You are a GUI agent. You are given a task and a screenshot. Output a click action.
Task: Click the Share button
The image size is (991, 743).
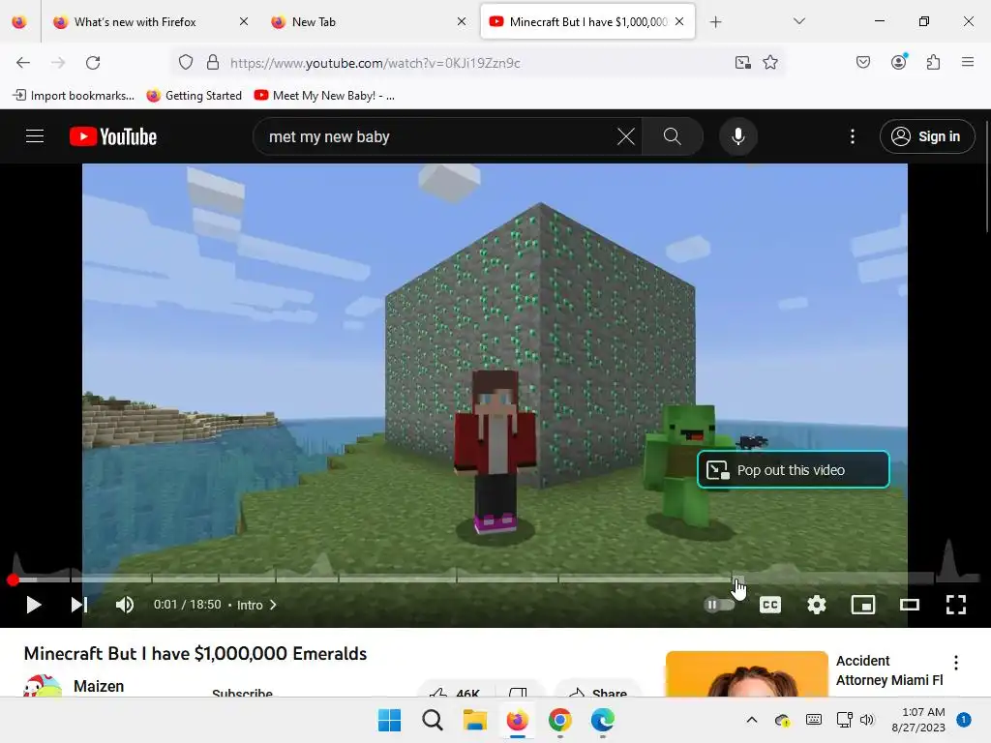(598, 690)
